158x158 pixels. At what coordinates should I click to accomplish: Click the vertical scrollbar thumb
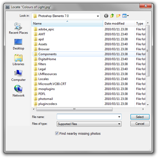(x=147, y=51)
